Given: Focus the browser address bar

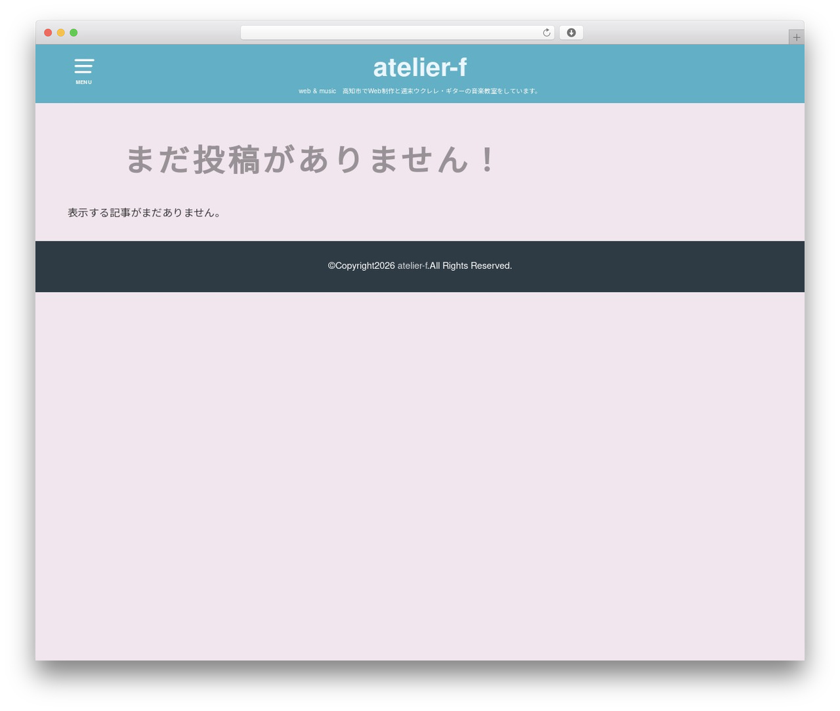Looking at the screenshot, I should point(397,33).
